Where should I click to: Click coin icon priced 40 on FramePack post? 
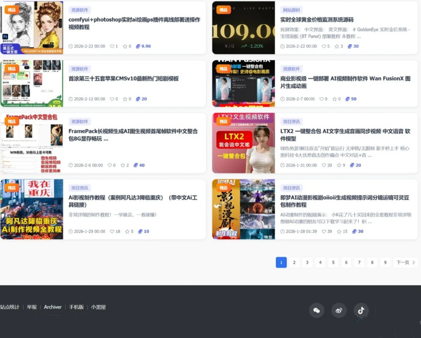click(136, 165)
